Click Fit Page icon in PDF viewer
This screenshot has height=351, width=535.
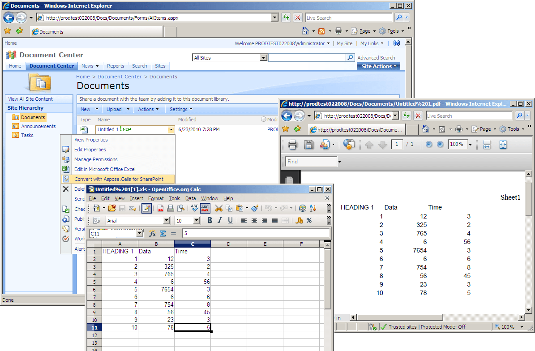pos(503,144)
